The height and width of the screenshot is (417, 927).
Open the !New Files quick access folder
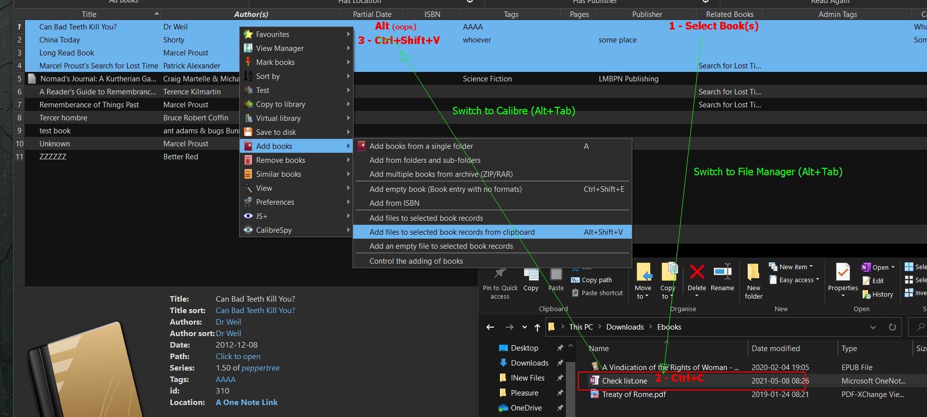click(x=527, y=378)
